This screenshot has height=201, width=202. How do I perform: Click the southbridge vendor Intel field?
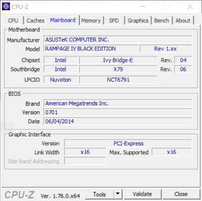coord(61,69)
